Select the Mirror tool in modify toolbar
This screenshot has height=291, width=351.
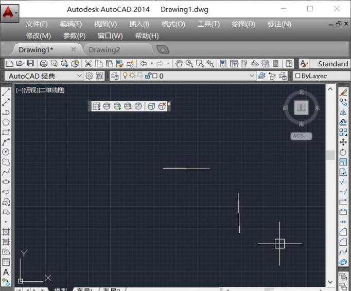343,112
